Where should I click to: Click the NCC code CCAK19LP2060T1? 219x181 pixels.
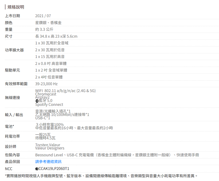54,169
